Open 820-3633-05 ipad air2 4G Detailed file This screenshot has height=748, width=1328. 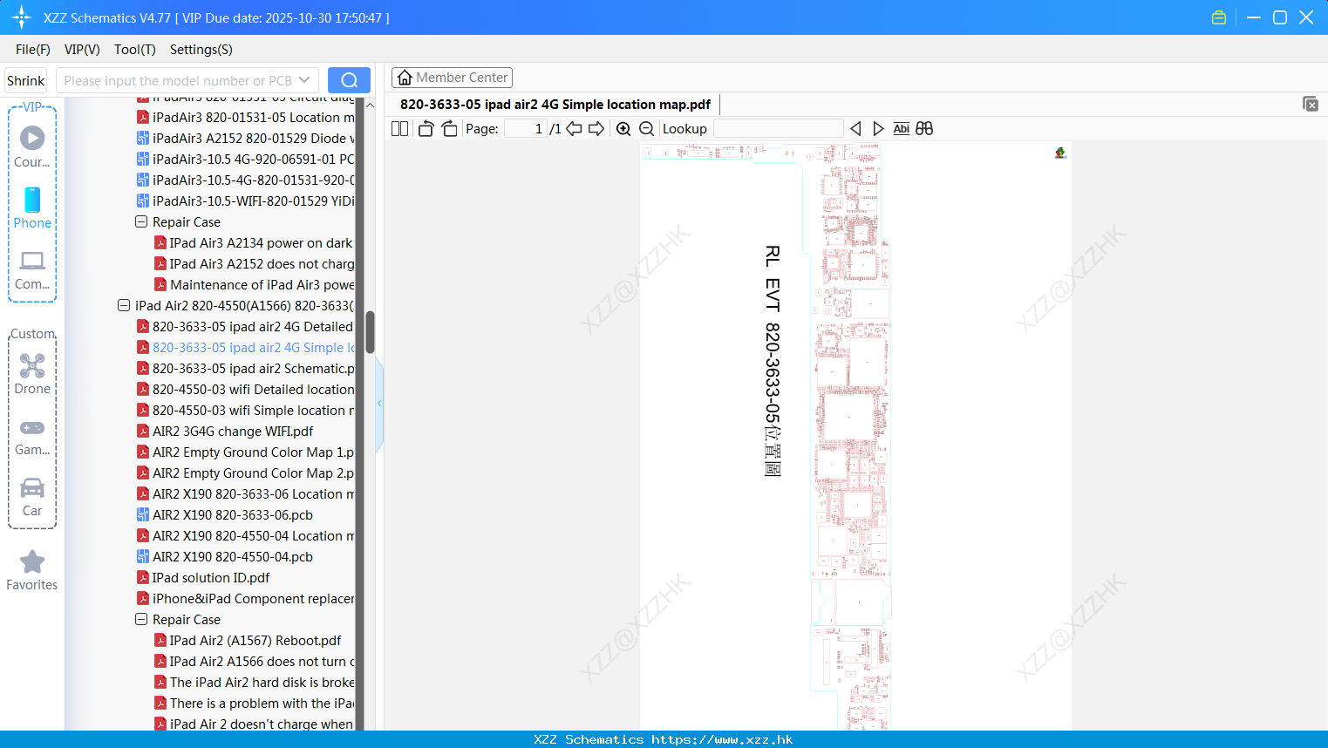tap(246, 327)
